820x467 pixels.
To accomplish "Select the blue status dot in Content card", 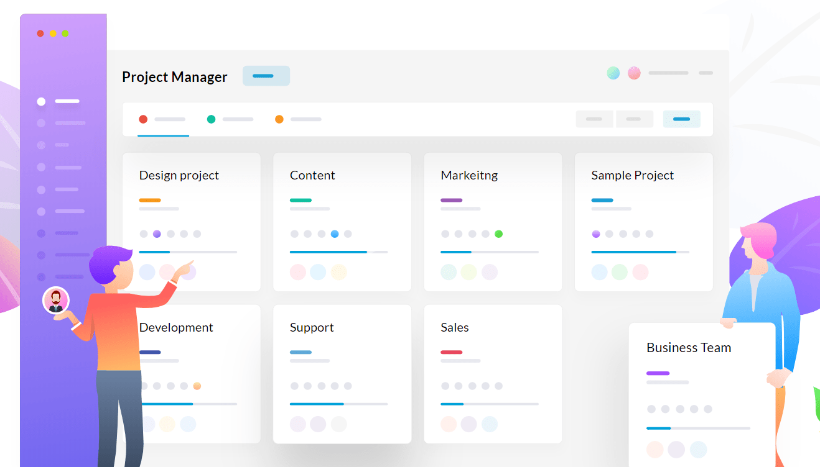I will click(x=335, y=234).
